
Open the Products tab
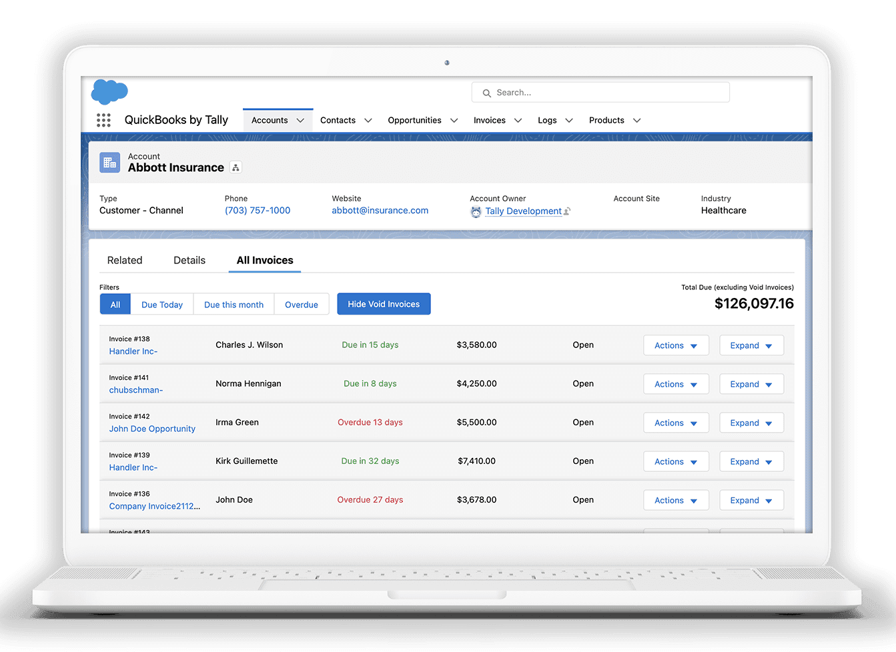(x=606, y=121)
